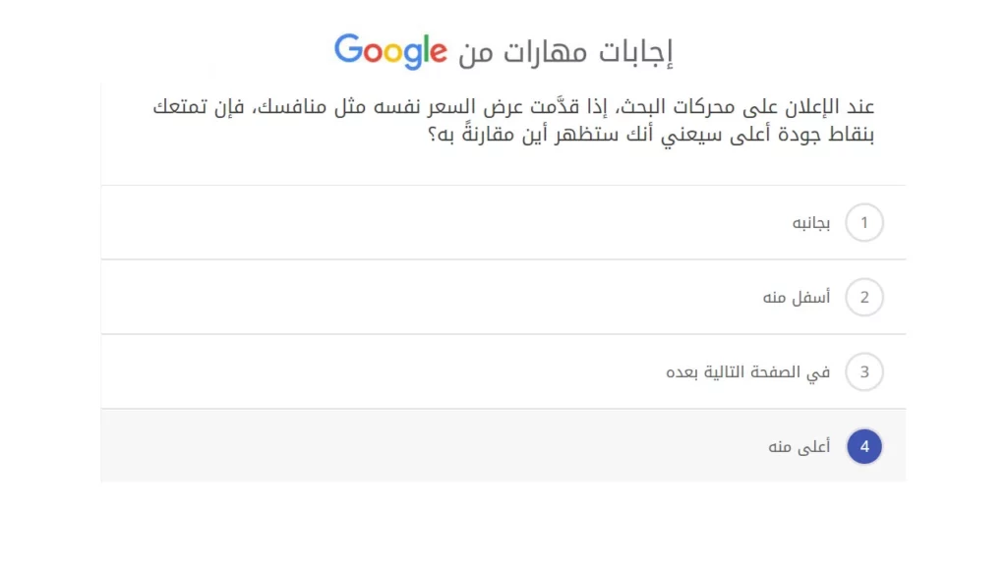1007x566 pixels.
Task: Click the circled number 3 marker
Action: click(864, 371)
